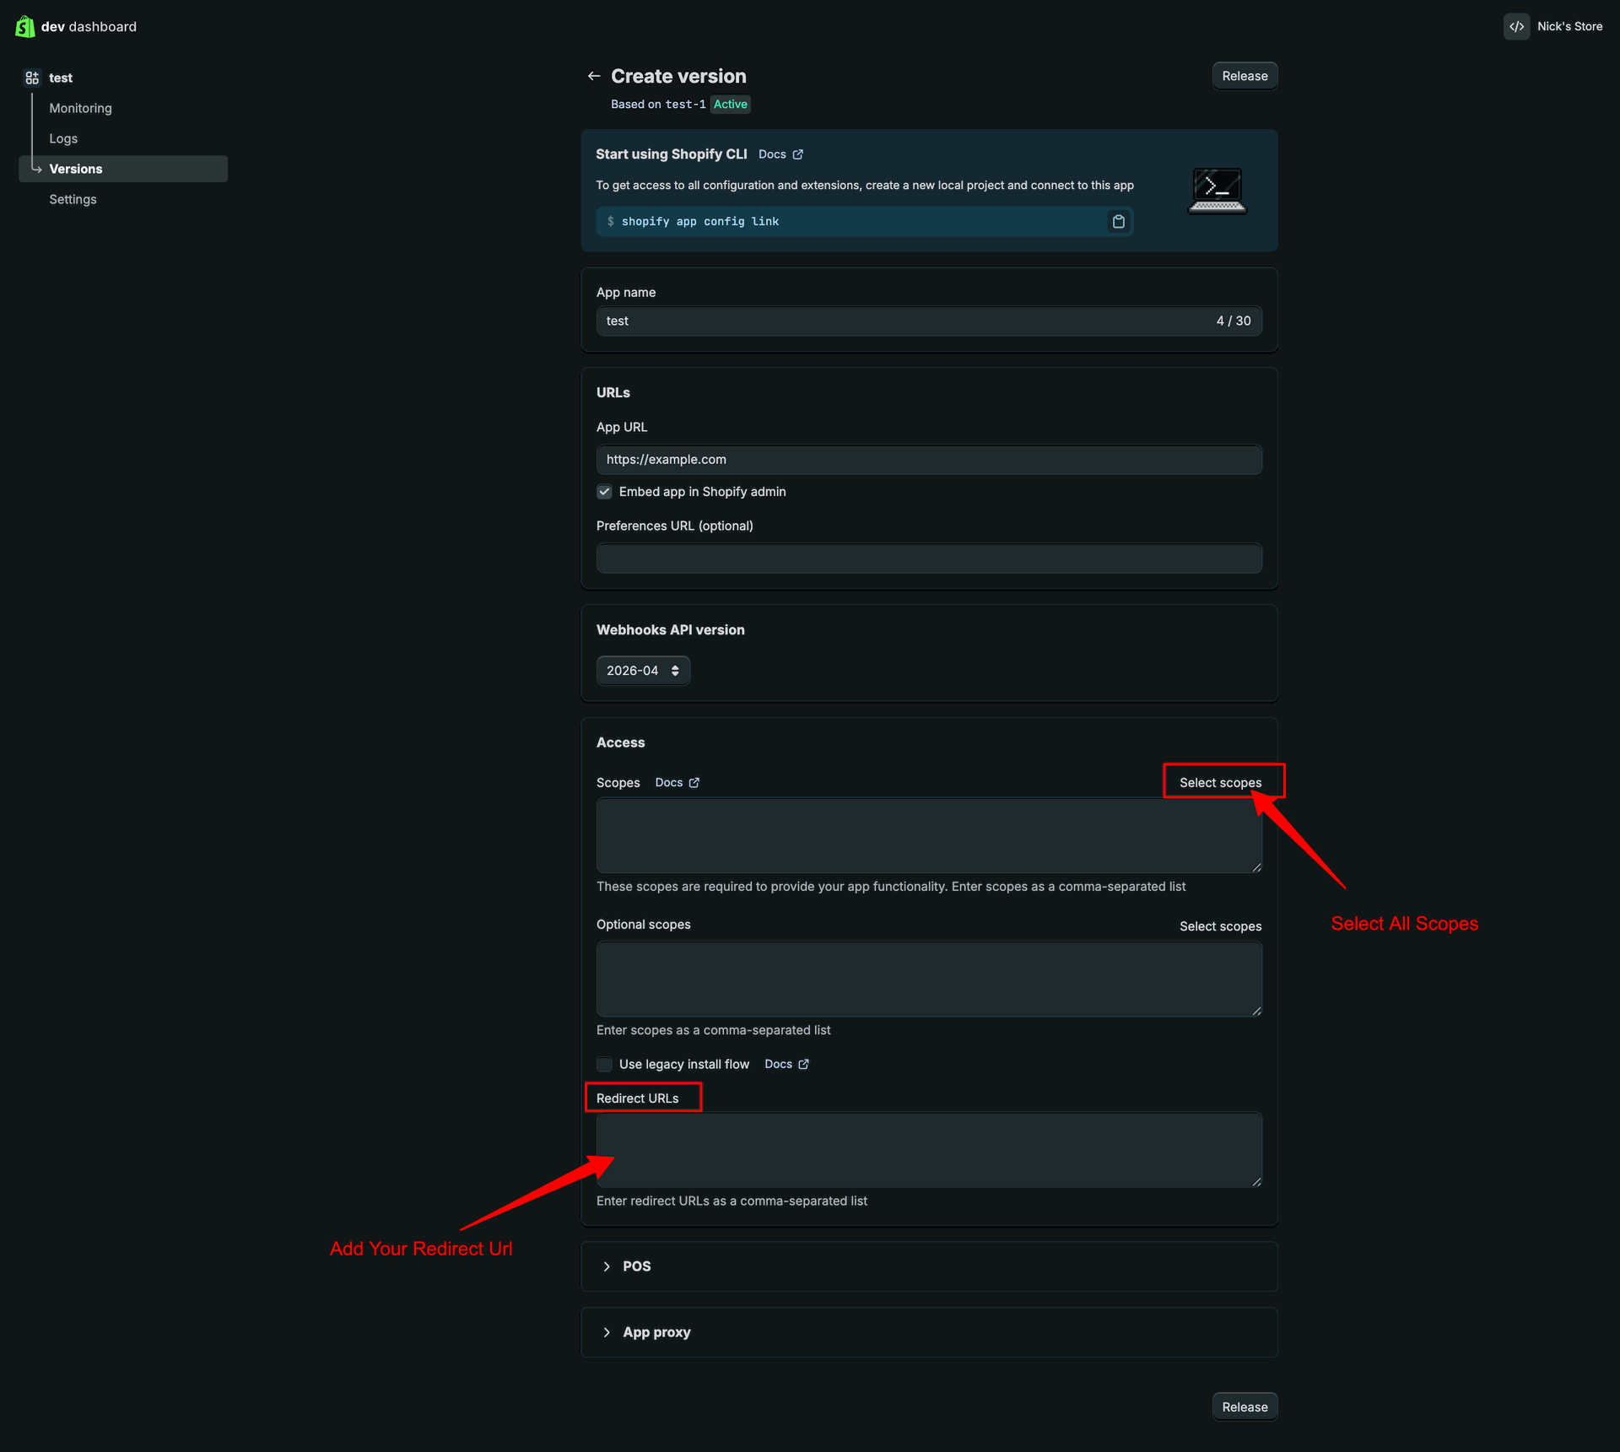This screenshot has height=1452, width=1620.
Task: Click the 'Based on test-1' text
Action: 658,105
